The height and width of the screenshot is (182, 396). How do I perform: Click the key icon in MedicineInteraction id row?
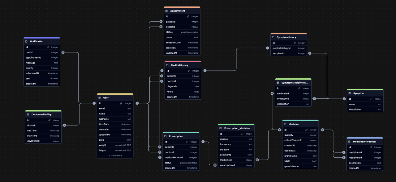coord(371,147)
